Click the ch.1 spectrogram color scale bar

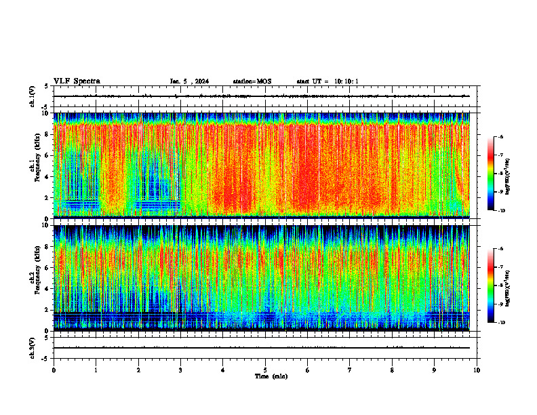pos(490,174)
